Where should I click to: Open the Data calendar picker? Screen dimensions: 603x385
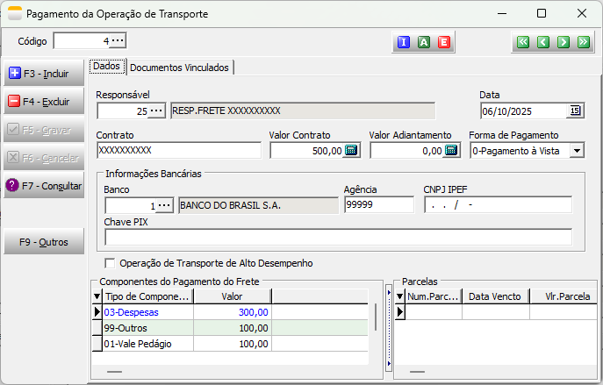point(576,111)
